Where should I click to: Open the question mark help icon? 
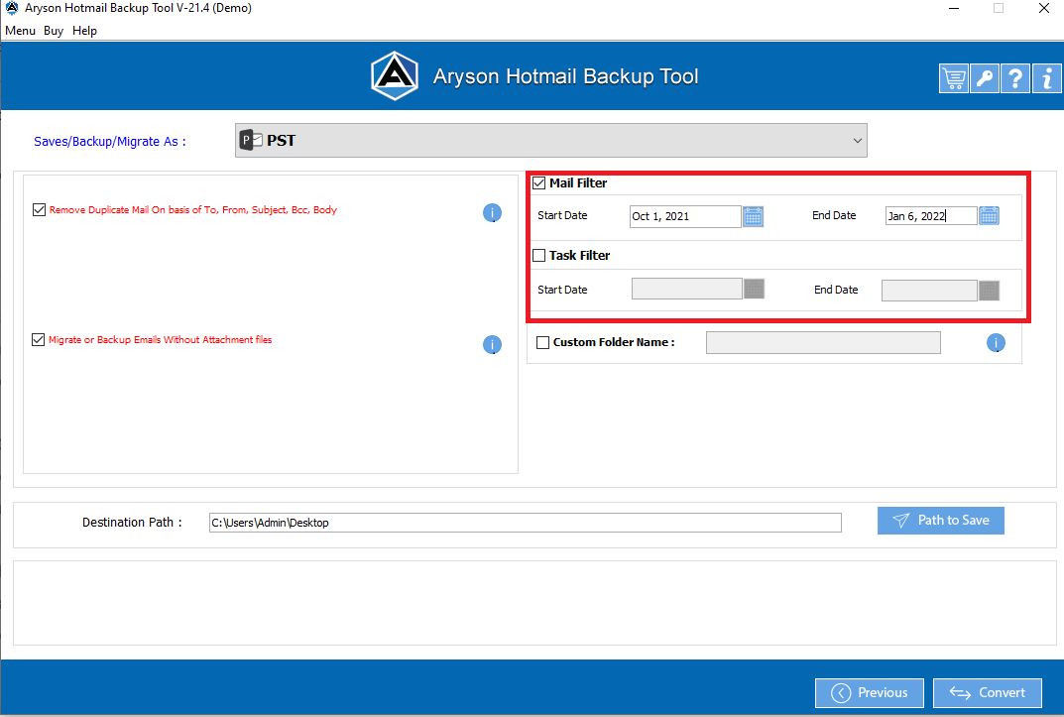pos(1015,78)
